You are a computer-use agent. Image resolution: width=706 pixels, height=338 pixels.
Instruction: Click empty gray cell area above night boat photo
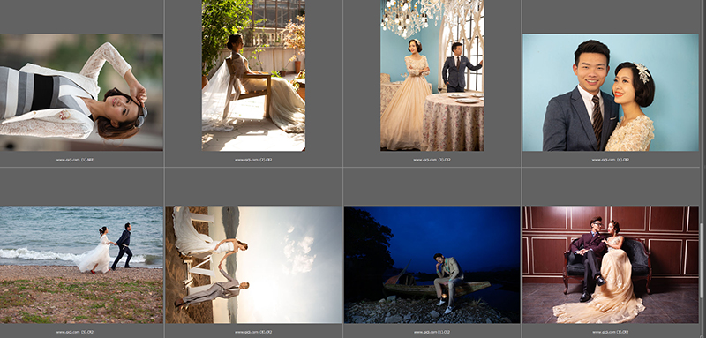click(x=432, y=187)
